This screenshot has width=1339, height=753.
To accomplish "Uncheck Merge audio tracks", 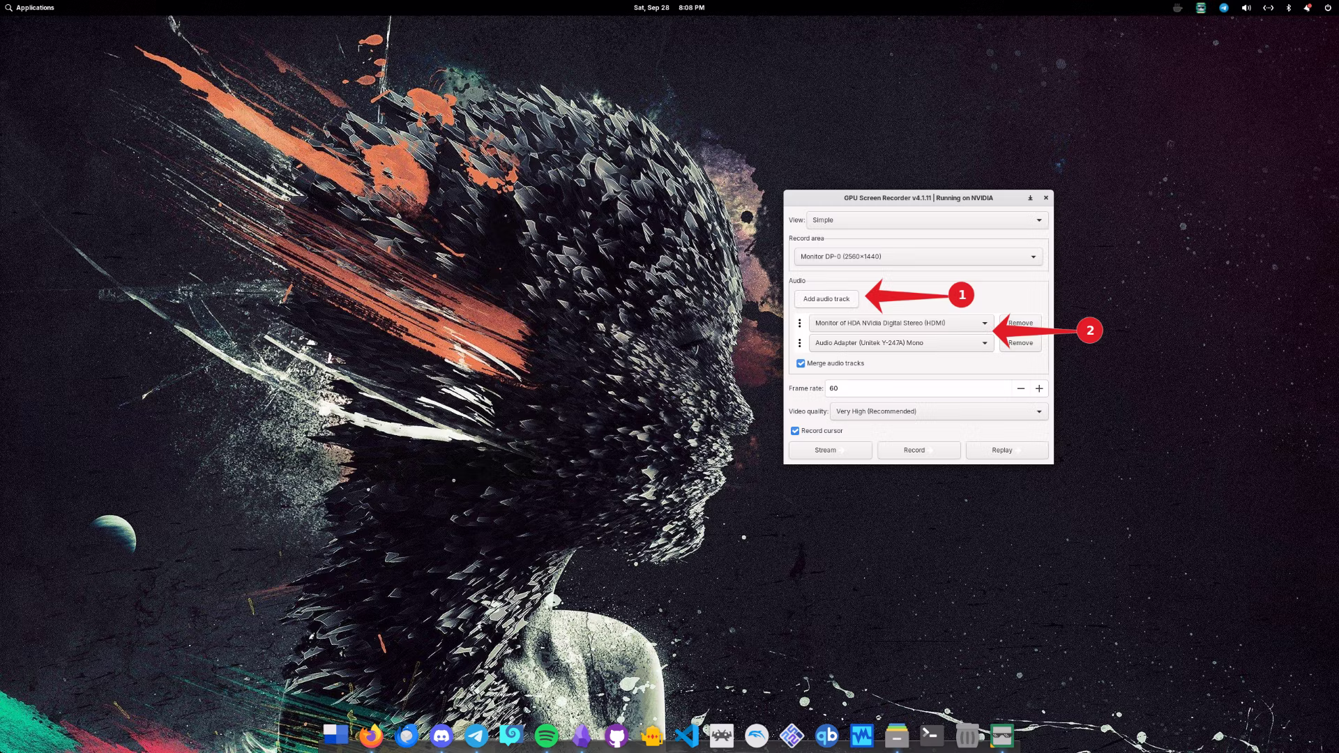I will (801, 364).
